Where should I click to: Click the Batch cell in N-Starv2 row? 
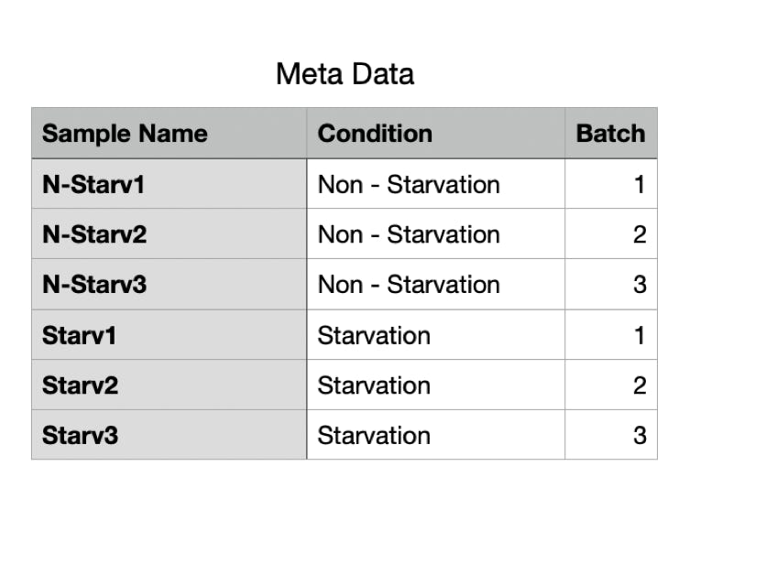(x=610, y=234)
